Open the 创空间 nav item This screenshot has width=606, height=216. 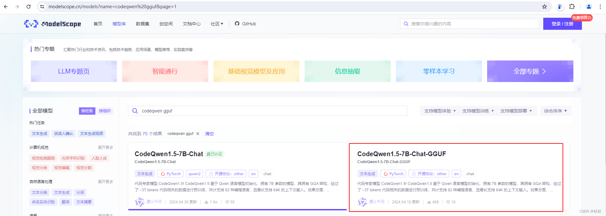click(166, 24)
